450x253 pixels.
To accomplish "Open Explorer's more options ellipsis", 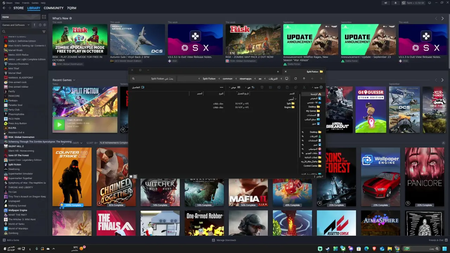I will [221, 87].
